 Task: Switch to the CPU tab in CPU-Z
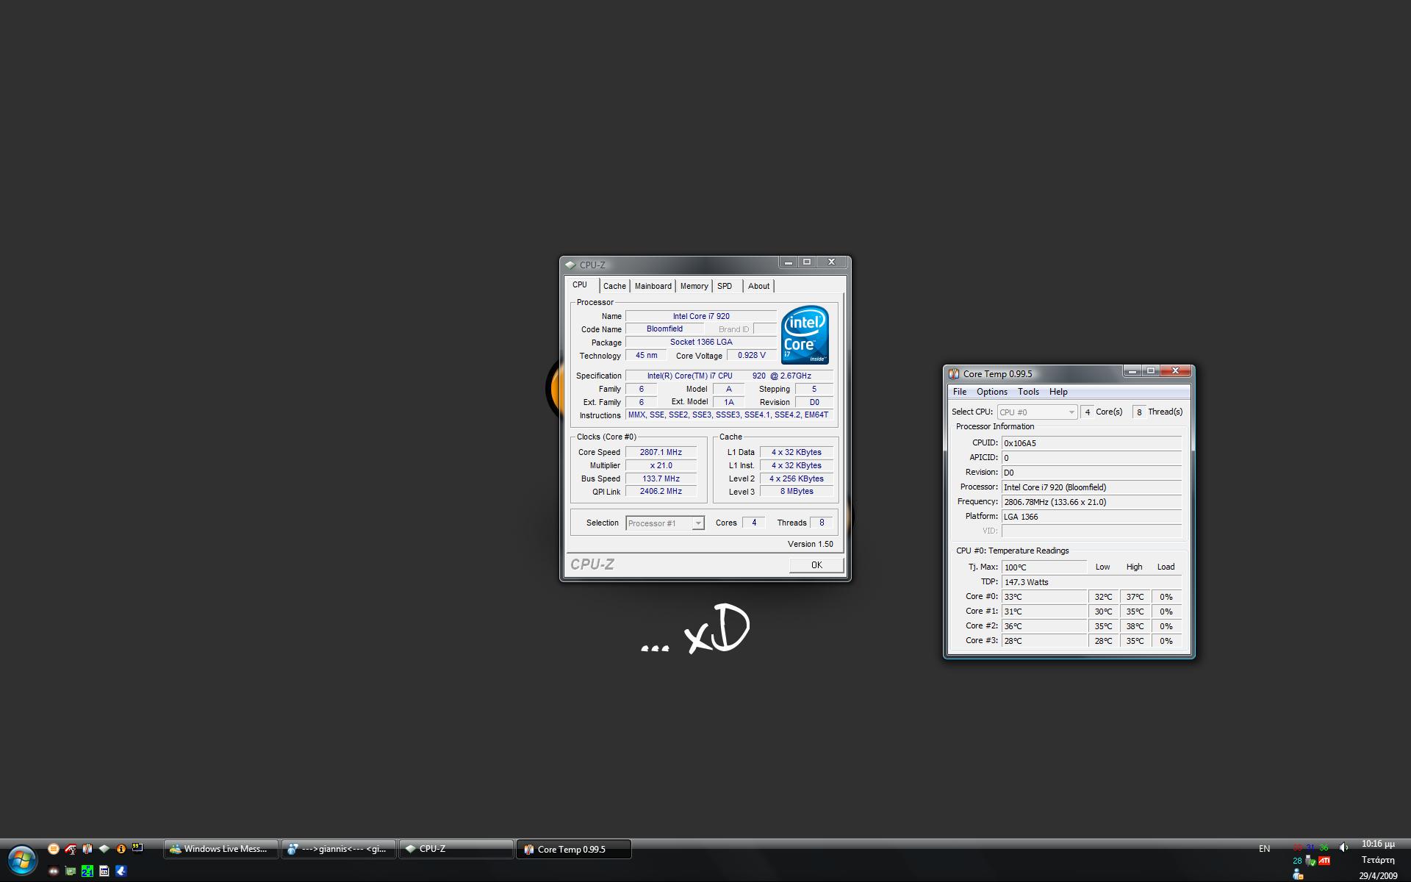(x=580, y=285)
